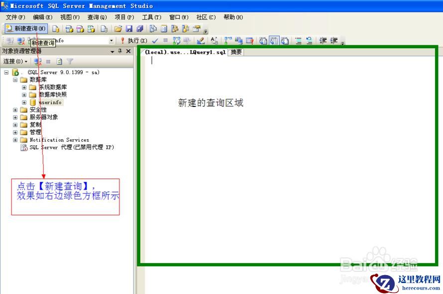443x294 pixels.
Task: Open the Template Explorer icon
Action: [x=186, y=28]
